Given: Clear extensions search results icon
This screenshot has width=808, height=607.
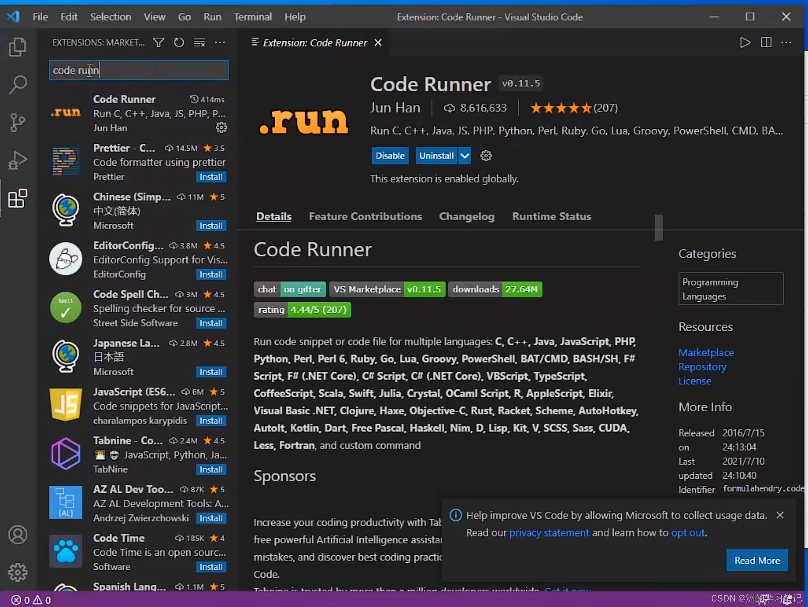Looking at the screenshot, I should coord(199,42).
